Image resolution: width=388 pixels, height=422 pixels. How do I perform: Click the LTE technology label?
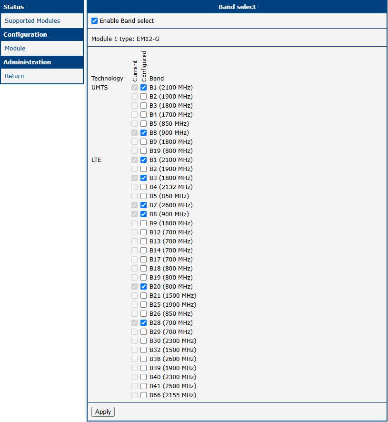pos(96,160)
